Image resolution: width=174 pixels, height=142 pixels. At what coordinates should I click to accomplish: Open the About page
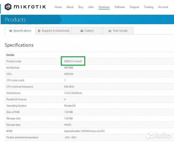(70, 7)
